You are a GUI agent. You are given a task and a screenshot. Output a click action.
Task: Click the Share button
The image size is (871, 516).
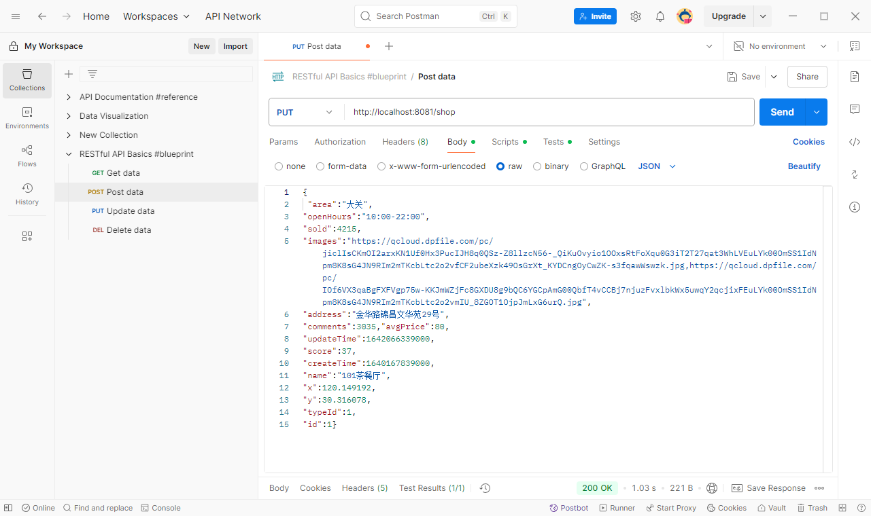[x=807, y=77]
